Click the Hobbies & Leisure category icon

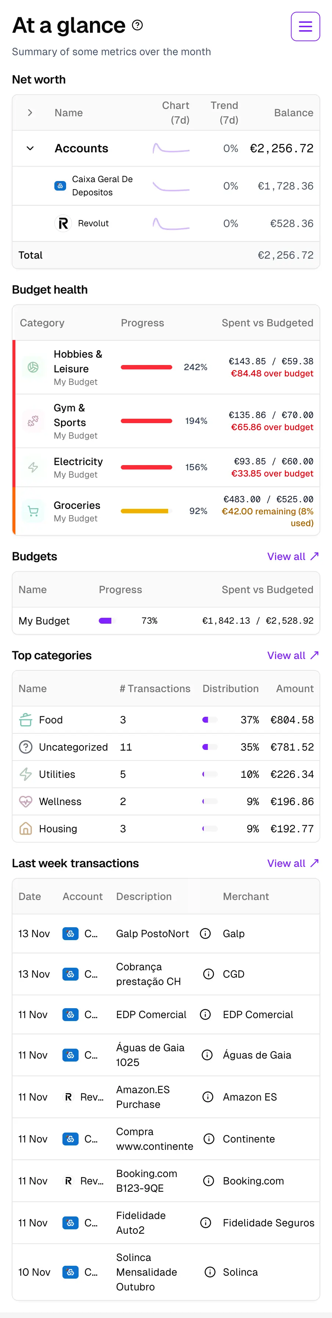coord(33,367)
